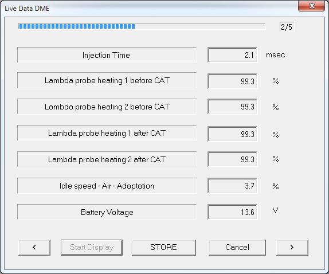
Task: Go to previous page with left arrow button
Action: (34, 248)
